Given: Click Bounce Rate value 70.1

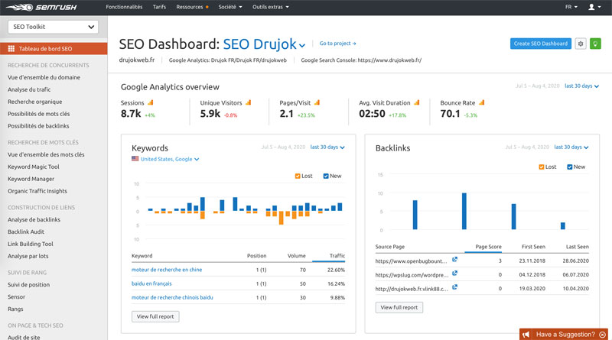Looking at the screenshot, I should pyautogui.click(x=450, y=114).
